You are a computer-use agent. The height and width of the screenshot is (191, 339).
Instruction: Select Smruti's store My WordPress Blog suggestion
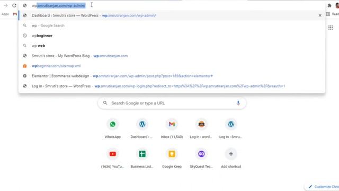pyautogui.click(x=172, y=56)
